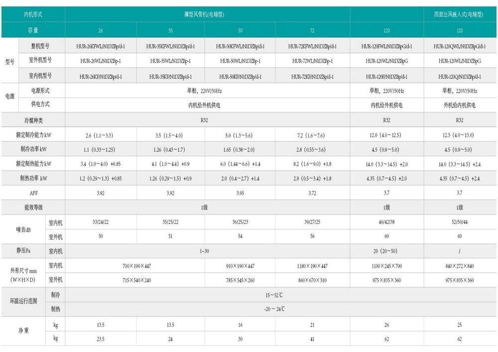Click the 静压Pa row label
Viewport: 498px width, 352px height.
coord(23,251)
